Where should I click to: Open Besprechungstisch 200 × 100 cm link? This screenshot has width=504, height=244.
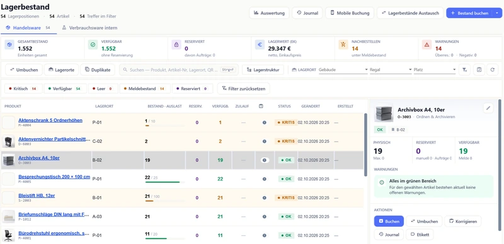click(54, 177)
